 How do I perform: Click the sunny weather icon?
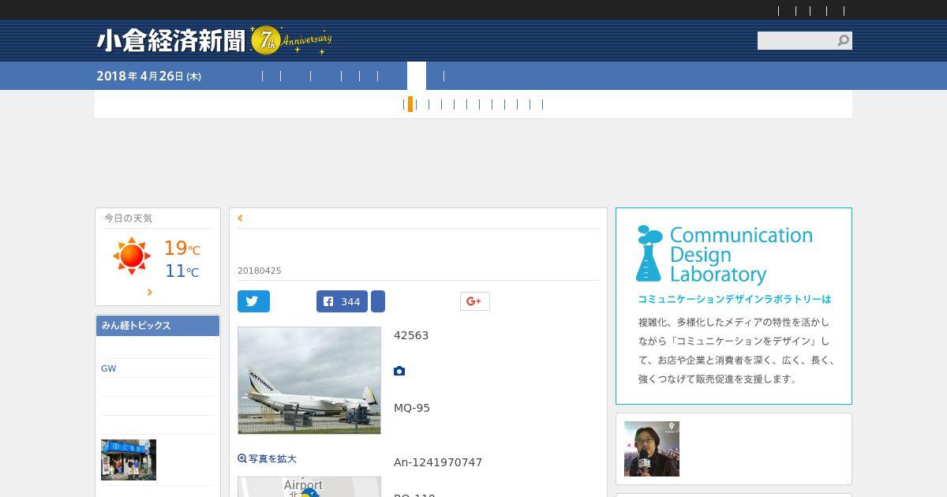point(131,256)
